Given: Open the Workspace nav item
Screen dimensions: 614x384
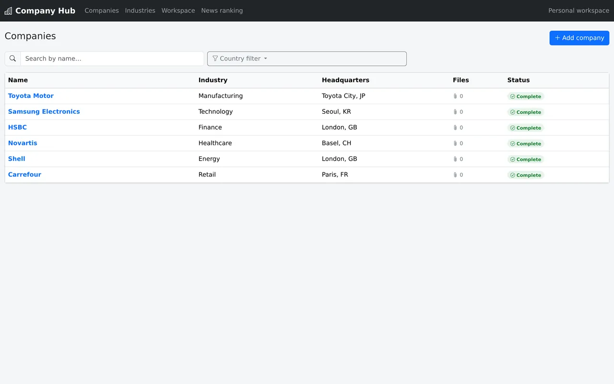Looking at the screenshot, I should click(x=178, y=11).
